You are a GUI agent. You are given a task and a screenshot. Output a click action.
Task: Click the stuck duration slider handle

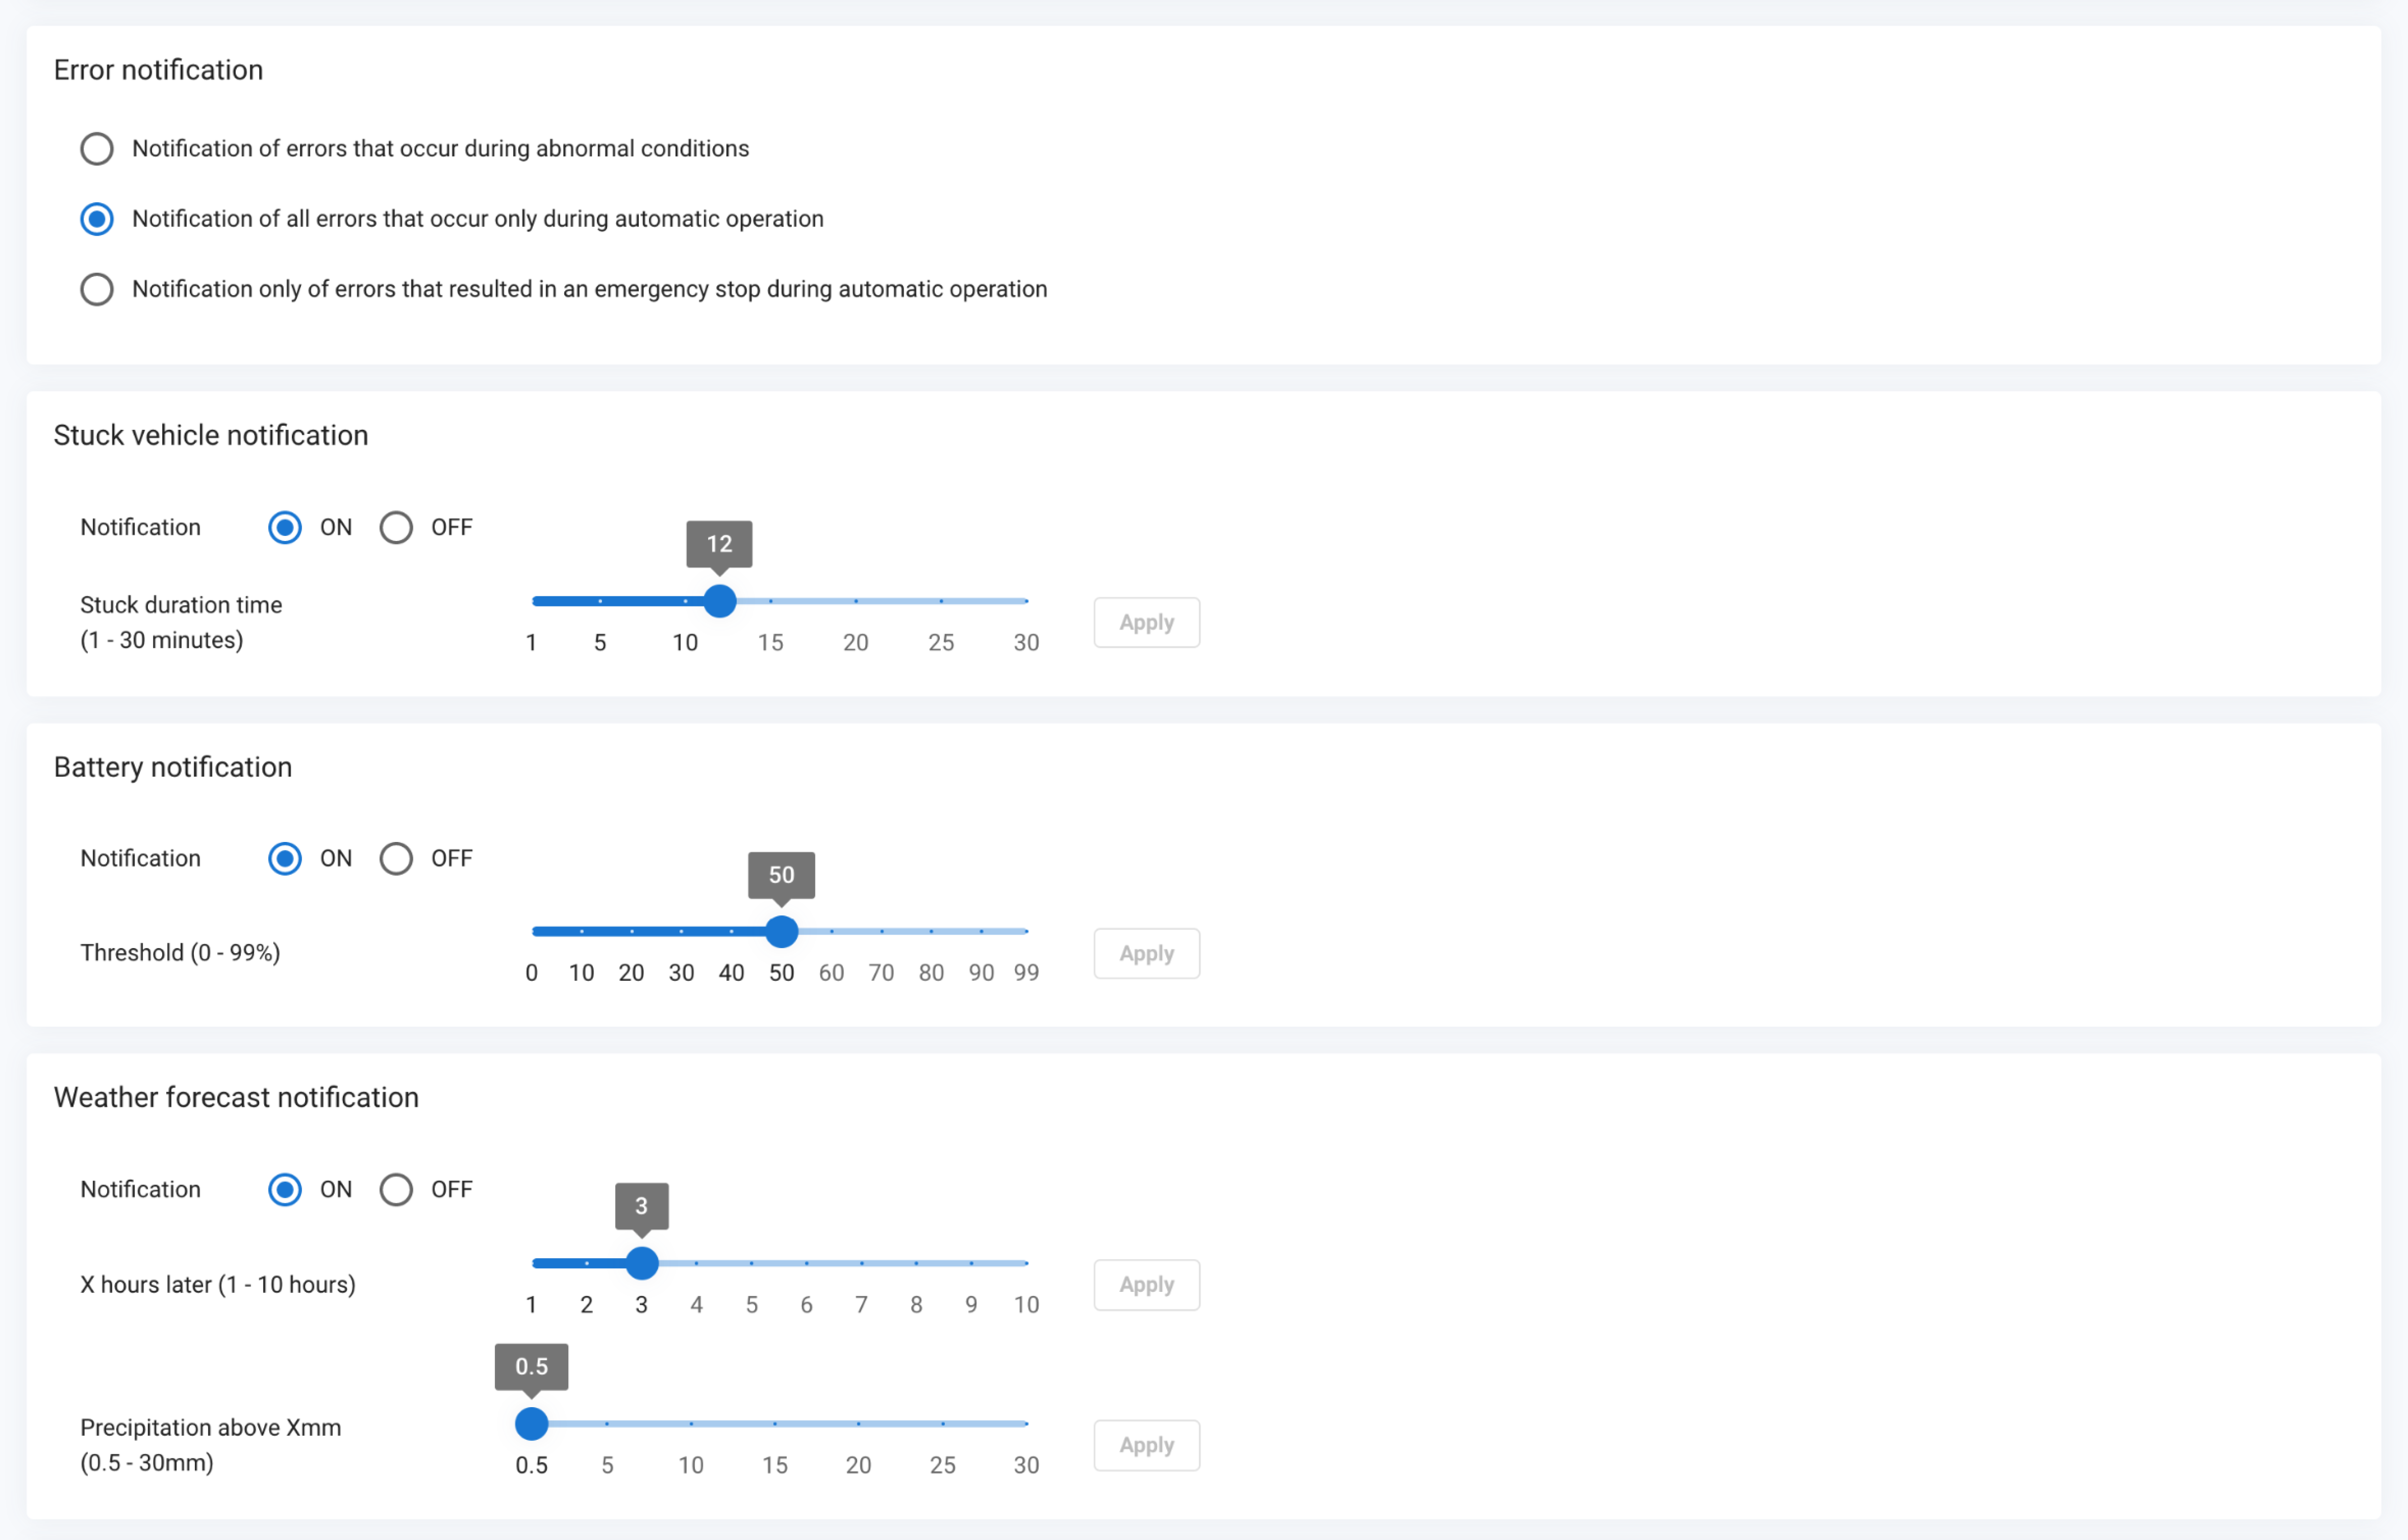click(x=720, y=601)
